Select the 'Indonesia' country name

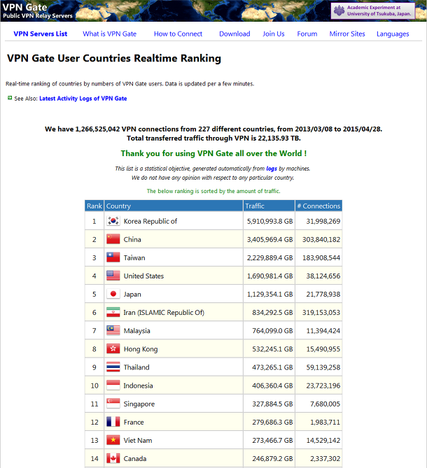(139, 385)
